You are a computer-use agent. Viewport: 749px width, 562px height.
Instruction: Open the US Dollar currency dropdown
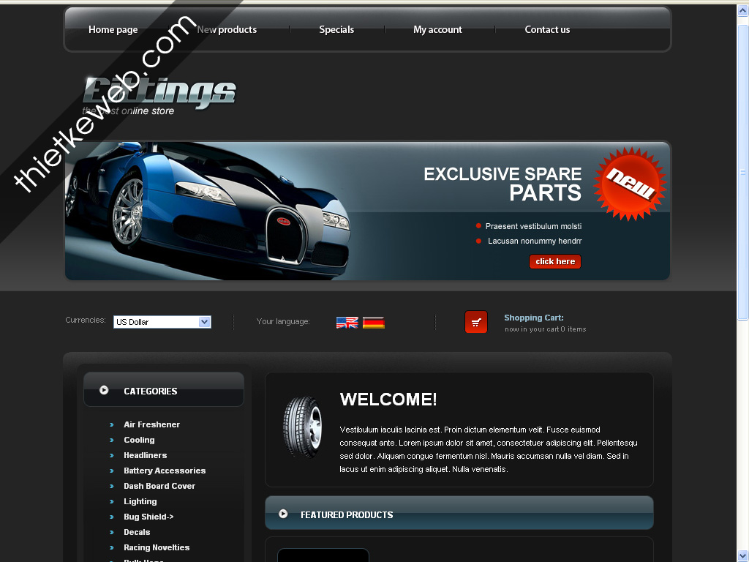click(162, 322)
